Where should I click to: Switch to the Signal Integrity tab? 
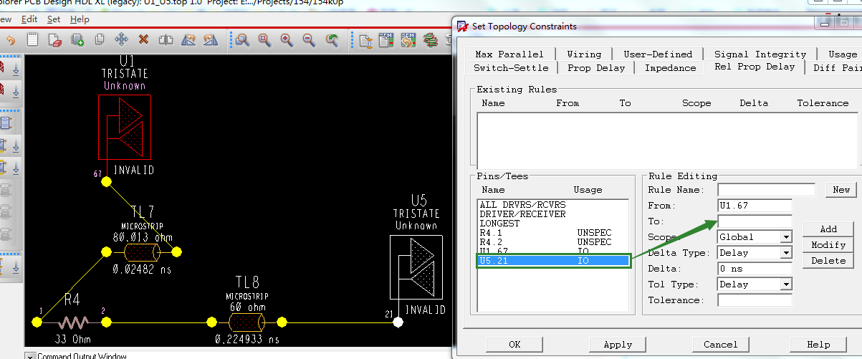pos(760,54)
